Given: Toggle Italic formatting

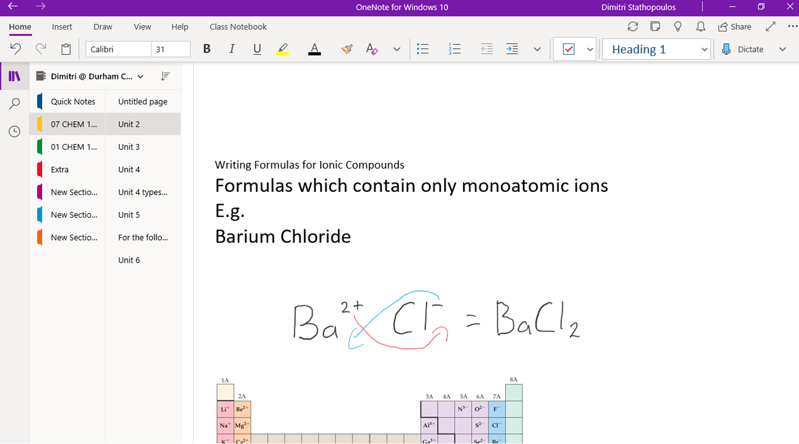Looking at the screenshot, I should point(232,49).
